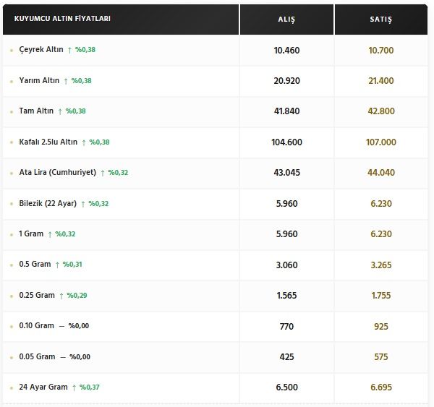Open the Çeyrek Altın link
This screenshot has width=434, height=407.
click(x=41, y=50)
